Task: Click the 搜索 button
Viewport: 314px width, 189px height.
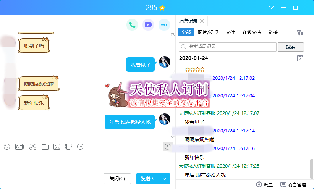Action: 291,47
